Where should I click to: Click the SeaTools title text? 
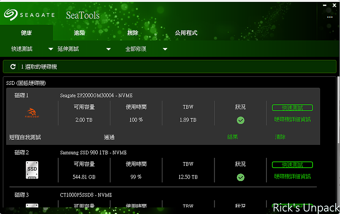(83, 16)
